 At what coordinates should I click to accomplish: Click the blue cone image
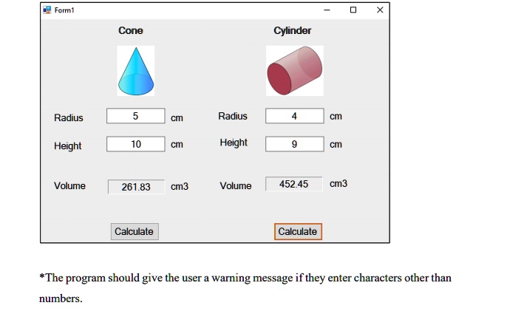click(135, 71)
